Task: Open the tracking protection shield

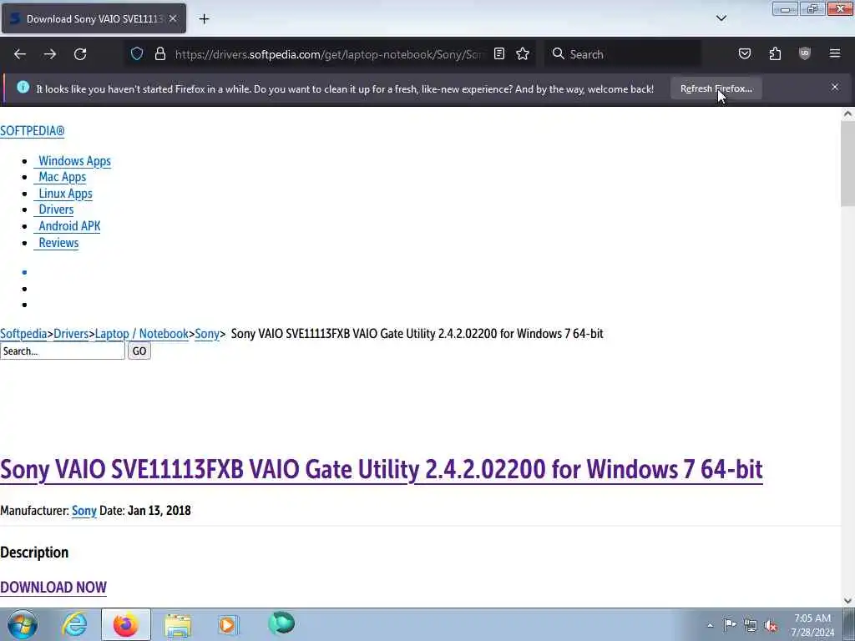Action: (137, 53)
